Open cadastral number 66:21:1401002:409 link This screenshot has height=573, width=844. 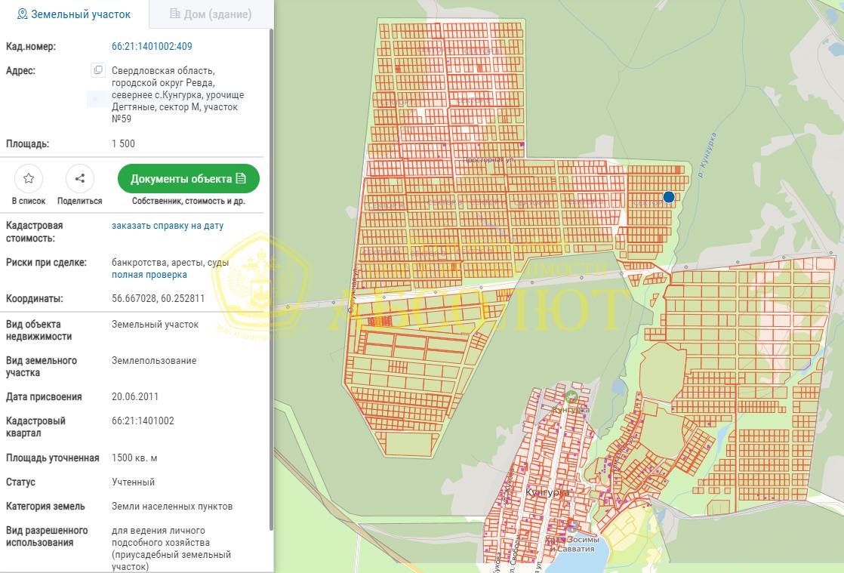pyautogui.click(x=152, y=46)
